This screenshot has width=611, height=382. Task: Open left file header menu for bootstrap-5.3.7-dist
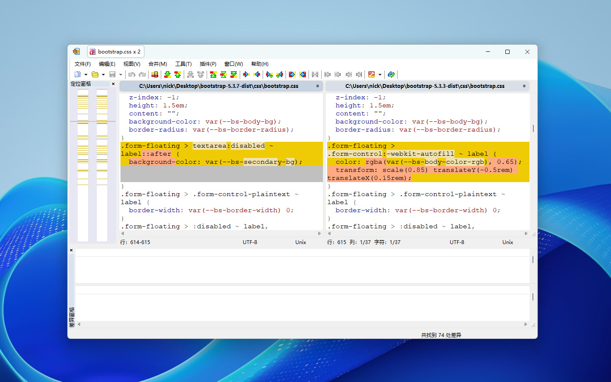(x=317, y=86)
